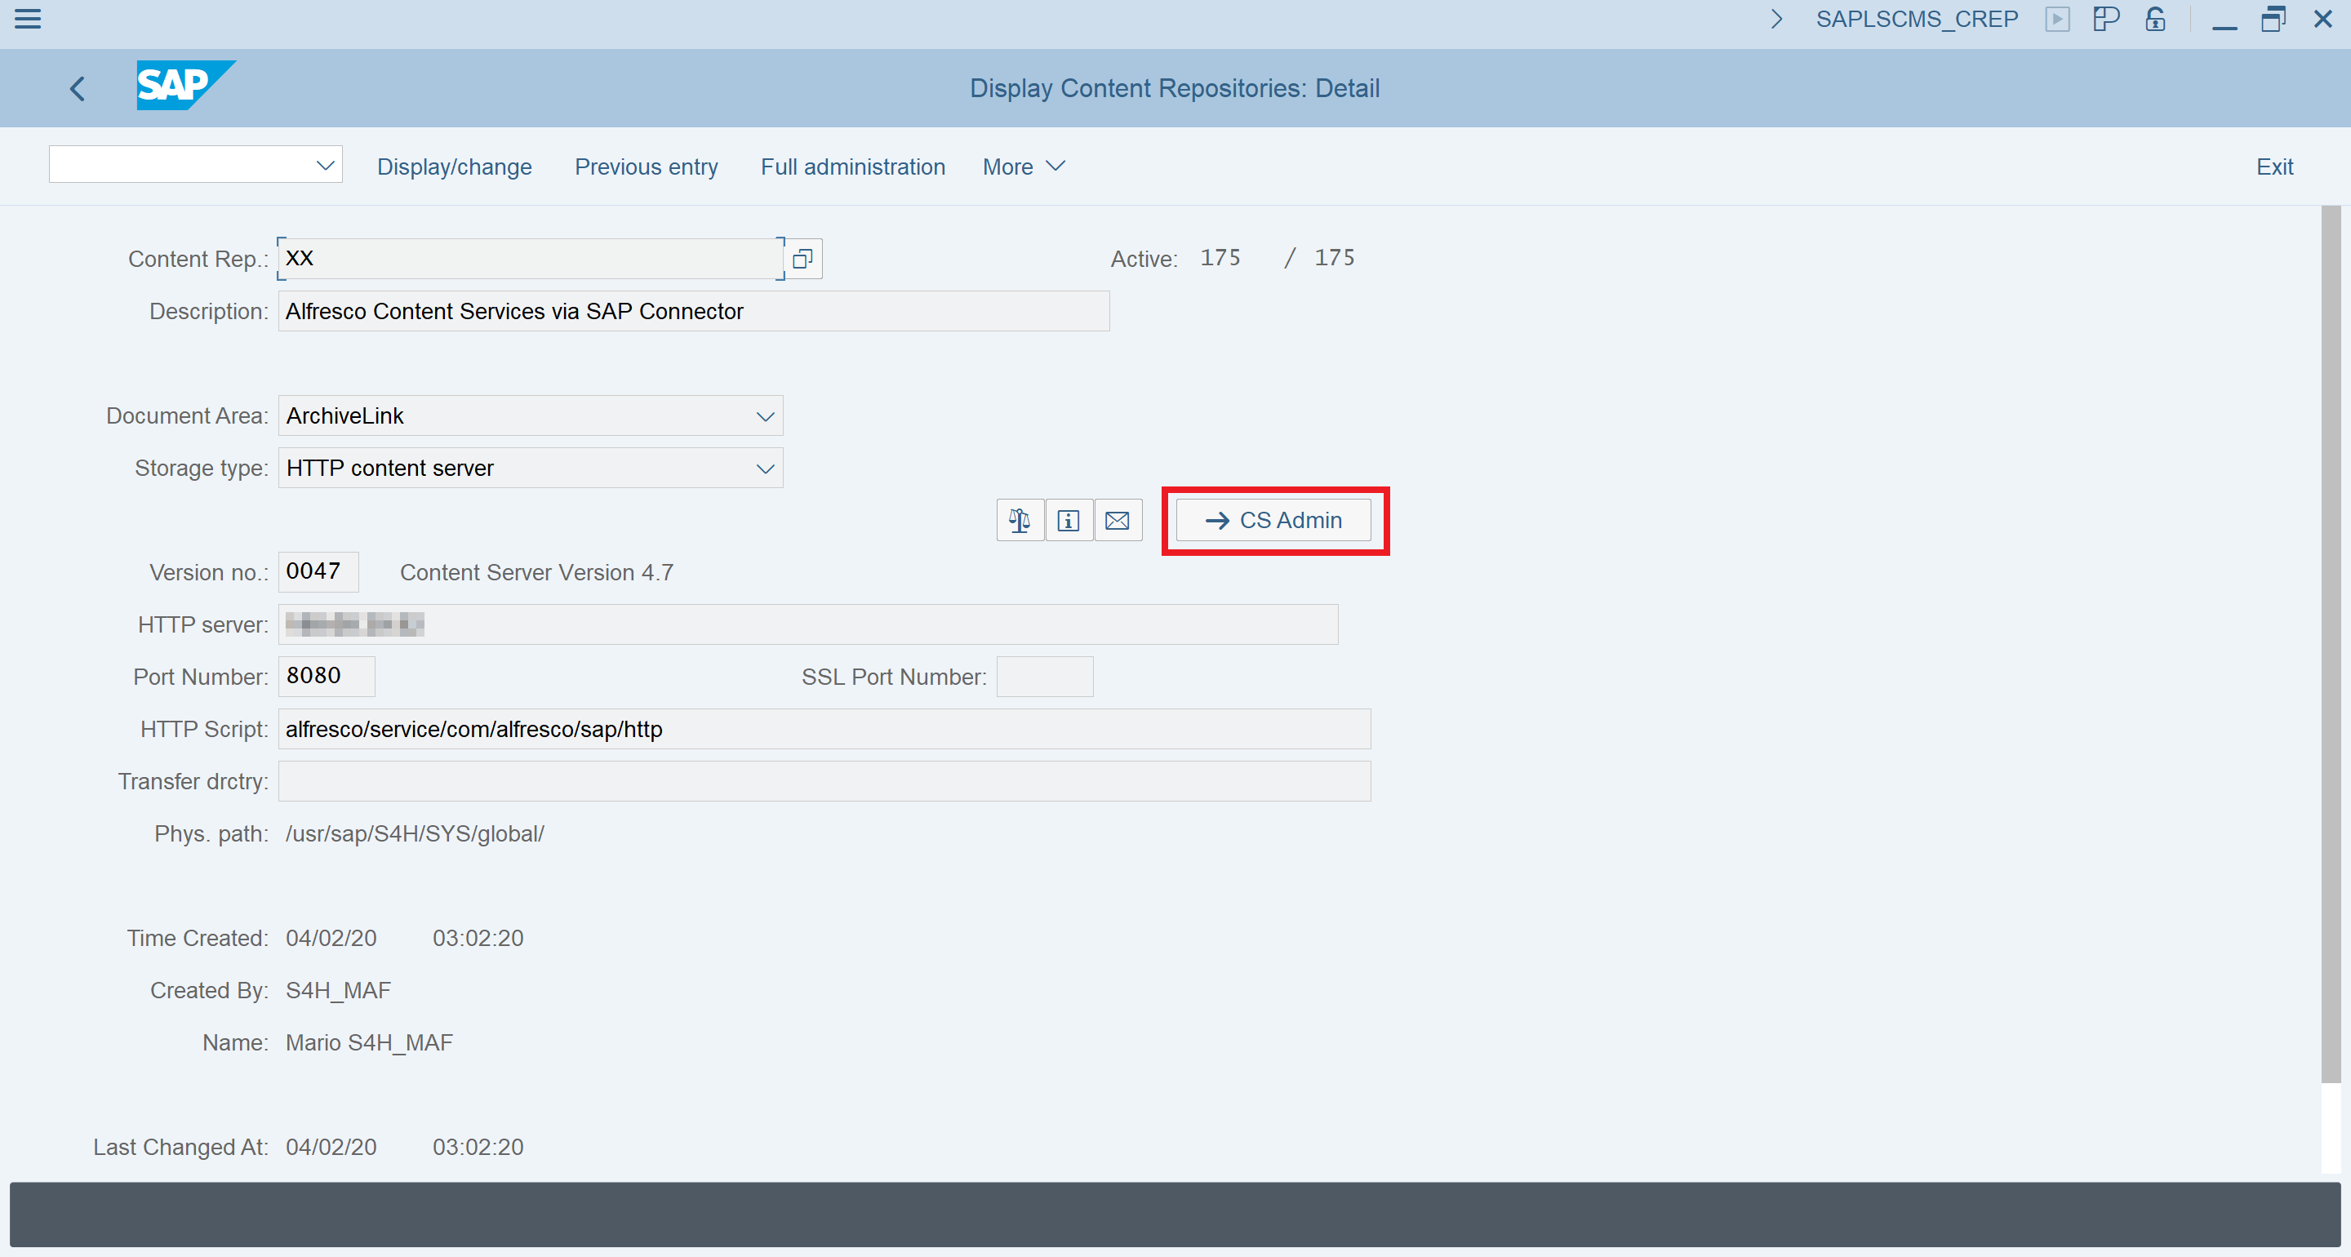2351x1257 pixels.
Task: Click Display/change
Action: click(x=455, y=167)
